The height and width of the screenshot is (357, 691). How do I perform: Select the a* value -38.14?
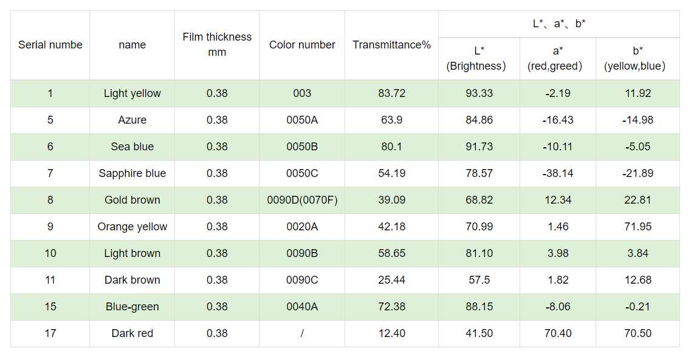click(558, 173)
